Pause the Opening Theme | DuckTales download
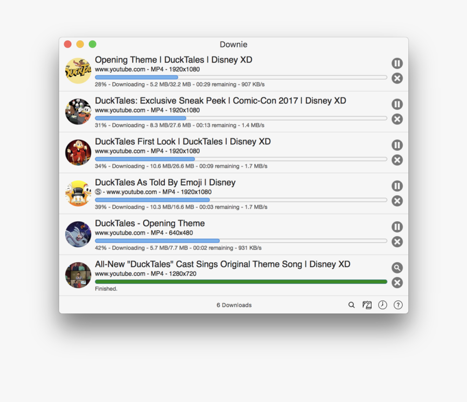This screenshot has width=467, height=402. tap(397, 63)
